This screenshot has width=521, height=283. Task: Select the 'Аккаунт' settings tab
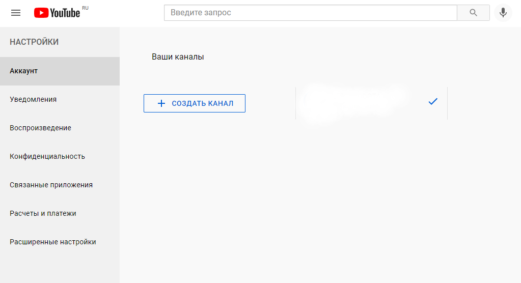[x=60, y=71]
